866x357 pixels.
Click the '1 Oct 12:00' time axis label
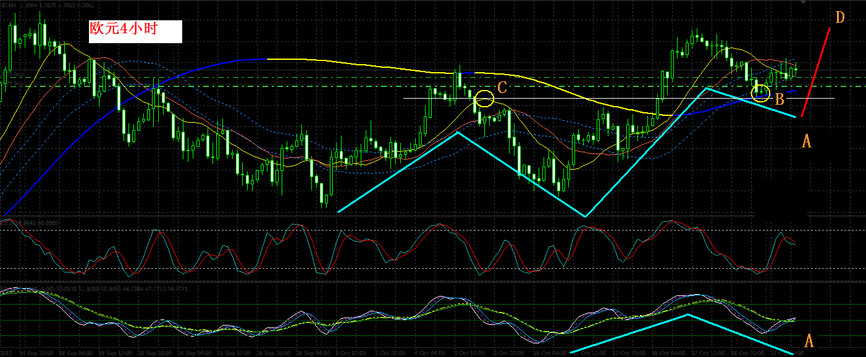coord(352,353)
